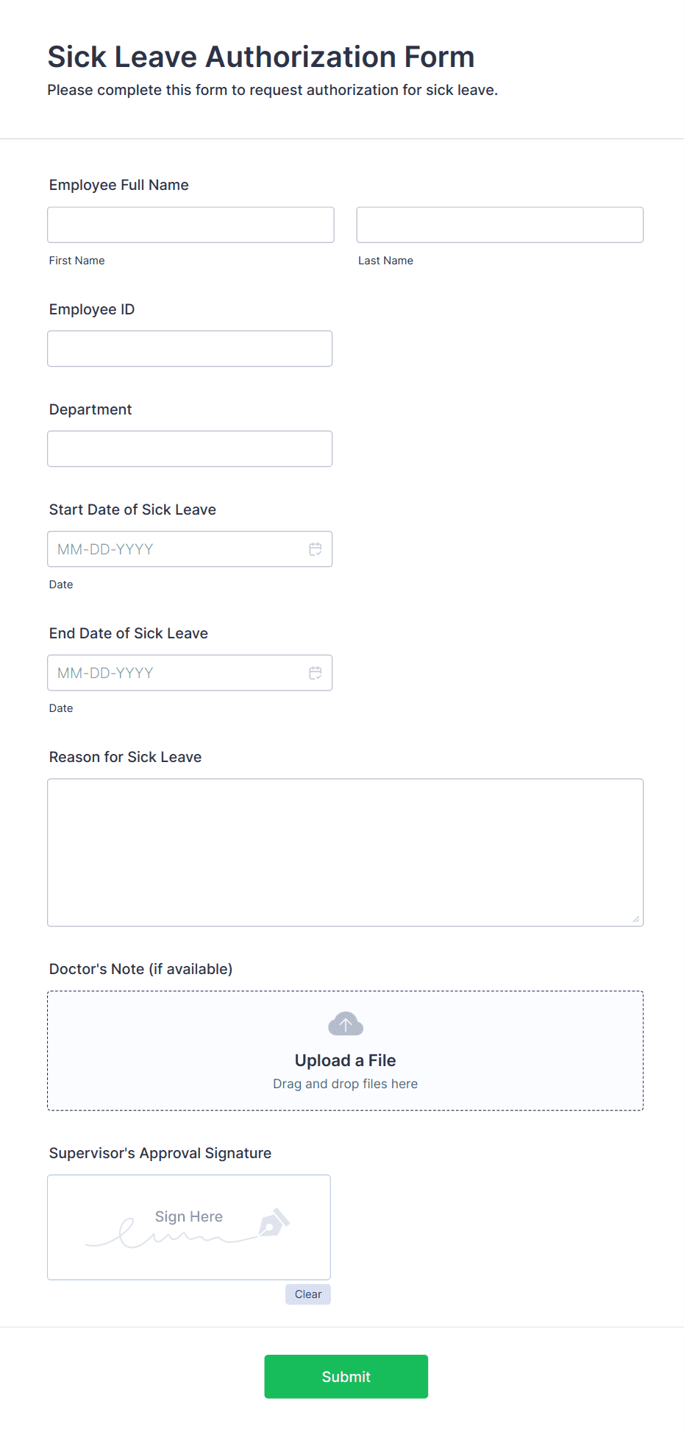Click the cloud upload icon
The height and width of the screenshot is (1435, 684).
[346, 1024]
